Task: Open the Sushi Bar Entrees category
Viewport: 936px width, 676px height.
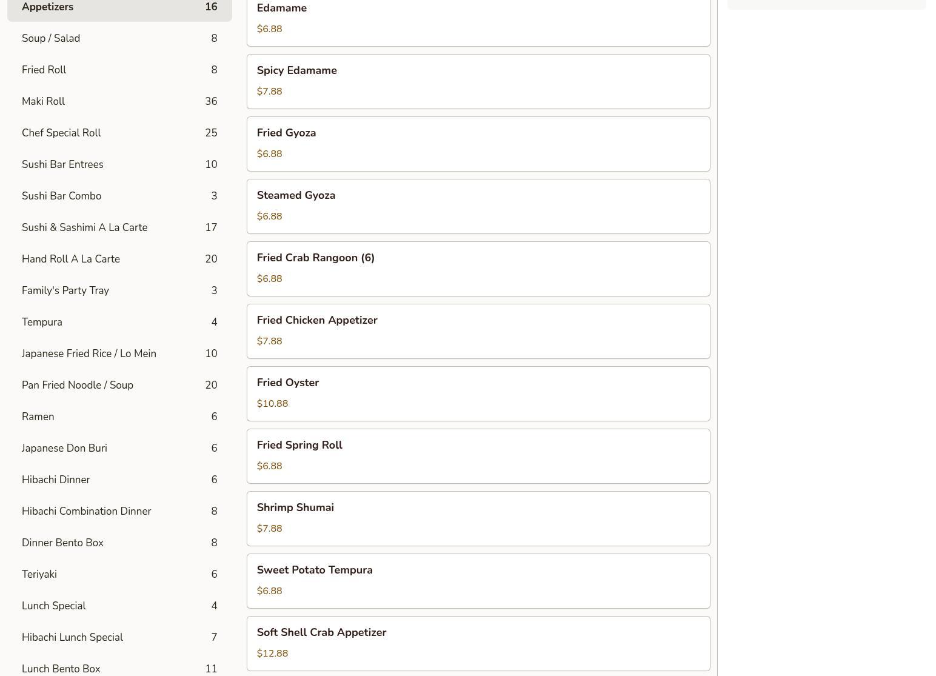Action: (119, 164)
